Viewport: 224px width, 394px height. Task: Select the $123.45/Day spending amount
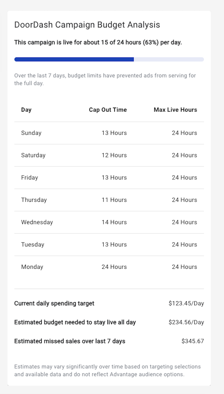[186, 303]
